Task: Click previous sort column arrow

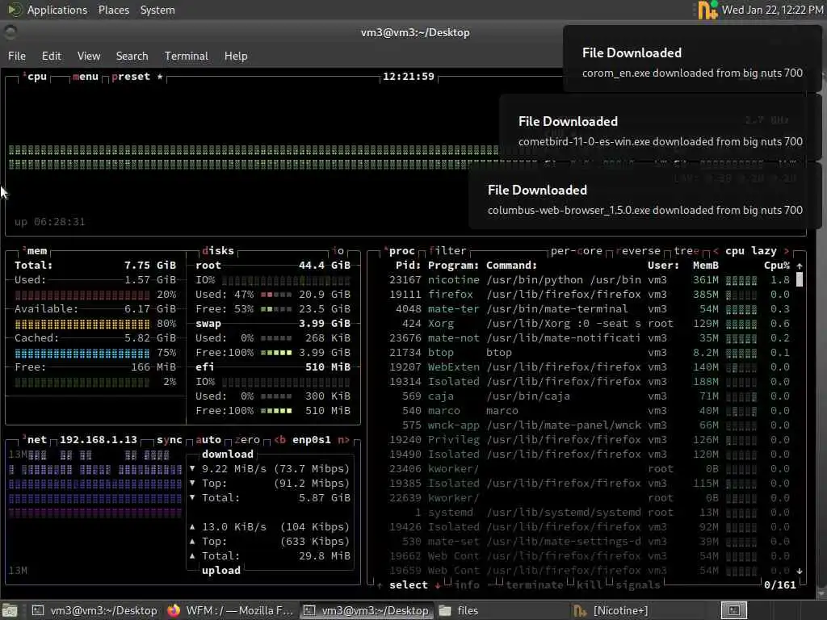Action: click(x=716, y=251)
